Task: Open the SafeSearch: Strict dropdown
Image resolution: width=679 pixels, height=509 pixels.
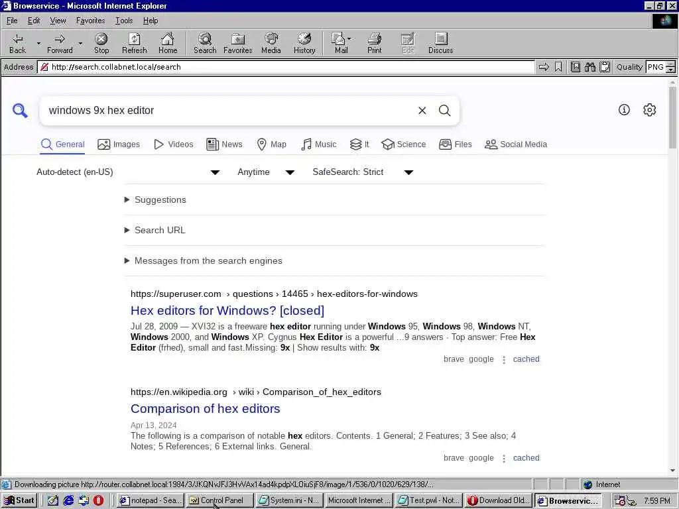Action: (x=363, y=172)
